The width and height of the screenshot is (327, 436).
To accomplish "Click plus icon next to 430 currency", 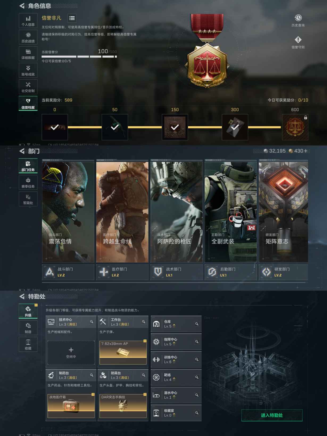I will pos(306,151).
